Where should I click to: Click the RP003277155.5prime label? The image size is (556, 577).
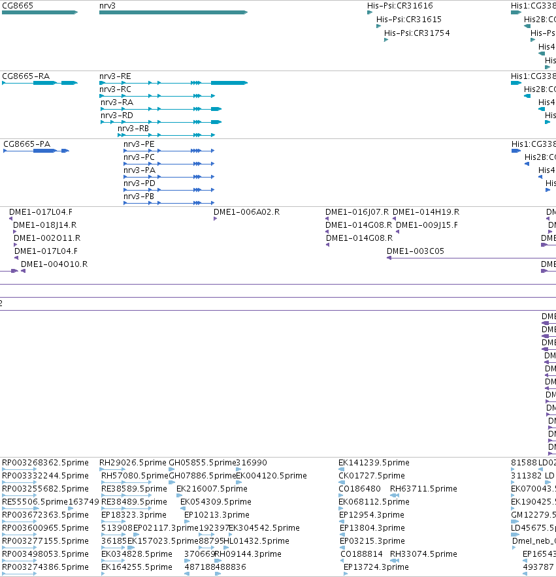(x=45, y=541)
